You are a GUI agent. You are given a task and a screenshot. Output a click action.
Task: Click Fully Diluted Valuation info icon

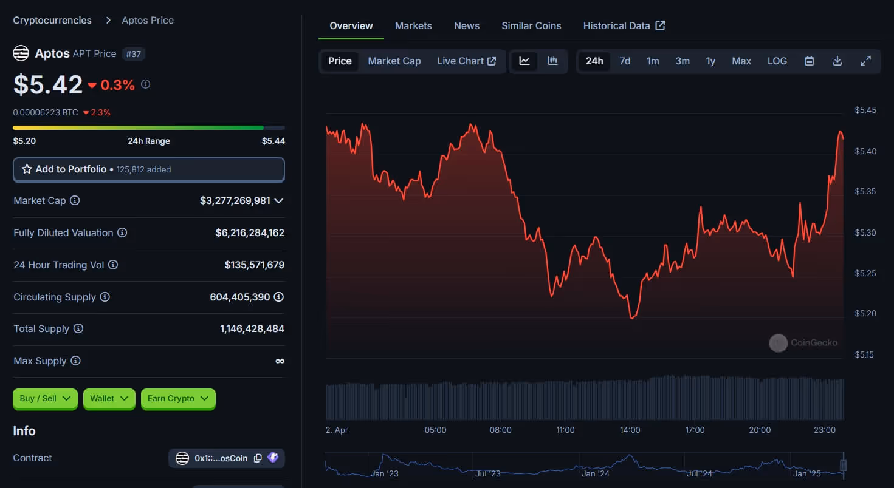point(122,232)
